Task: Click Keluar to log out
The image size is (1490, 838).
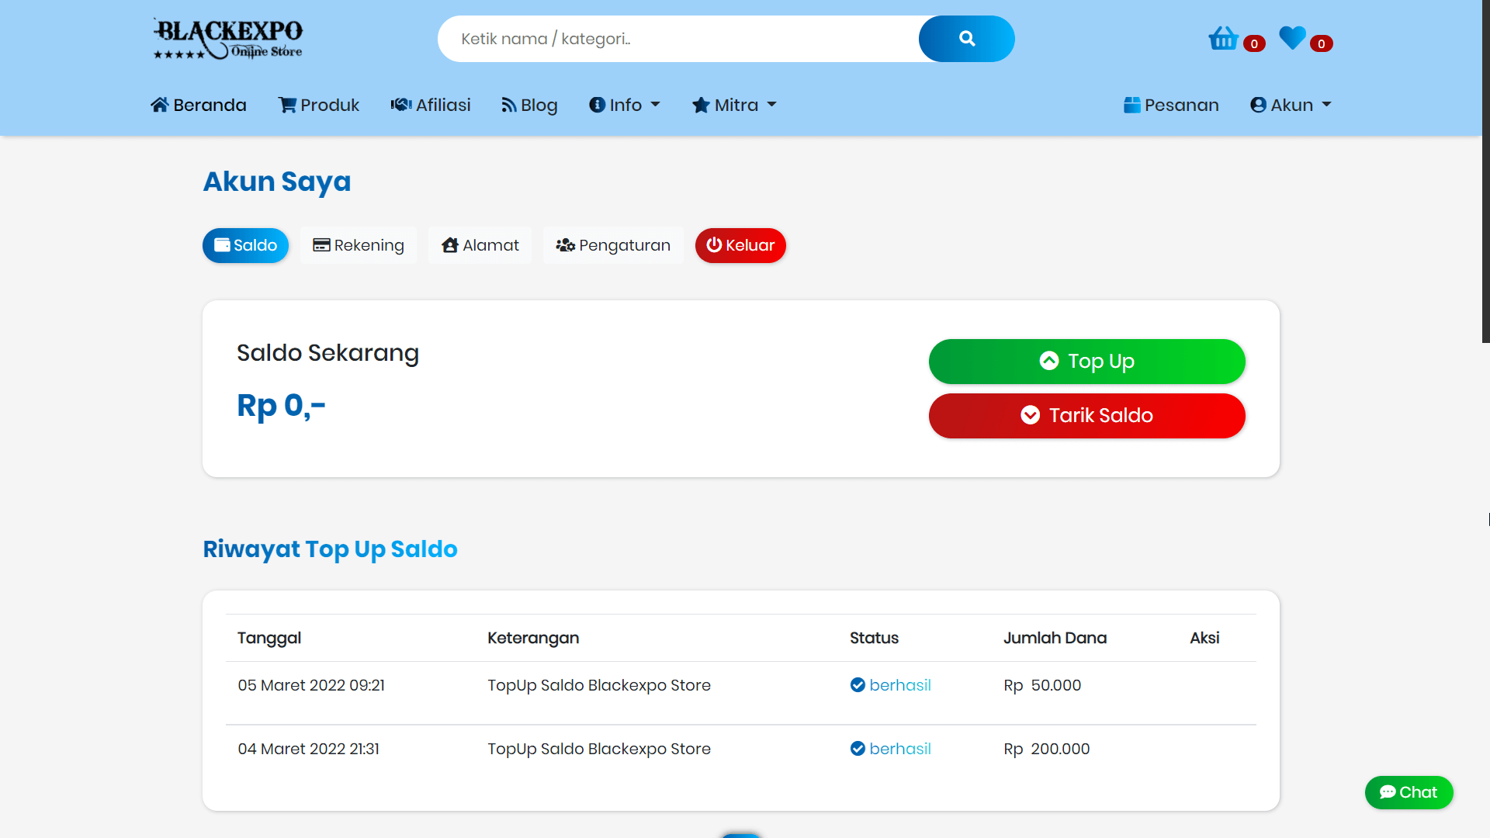Action: coord(740,245)
